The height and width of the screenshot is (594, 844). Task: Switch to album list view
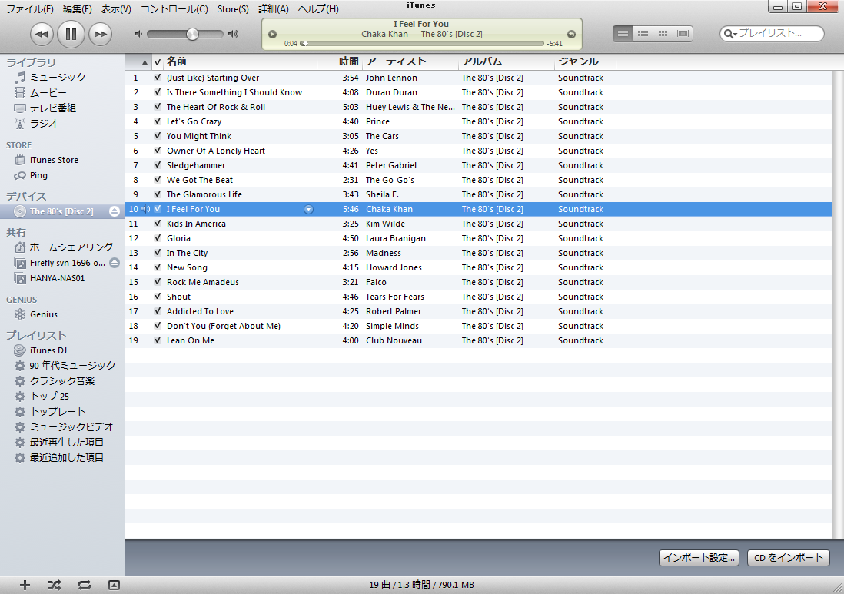(643, 33)
